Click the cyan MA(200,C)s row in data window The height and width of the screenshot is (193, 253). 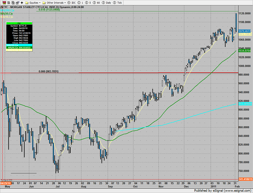click(19, 45)
